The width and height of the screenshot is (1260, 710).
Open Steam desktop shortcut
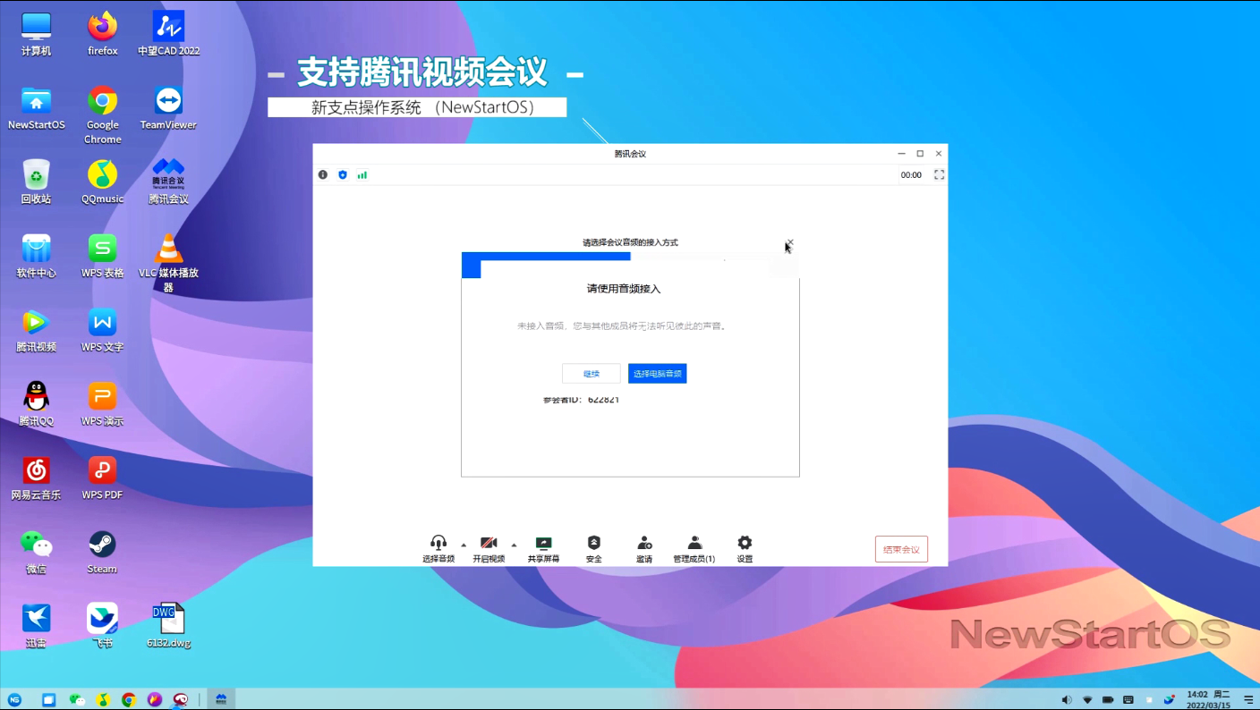(102, 552)
